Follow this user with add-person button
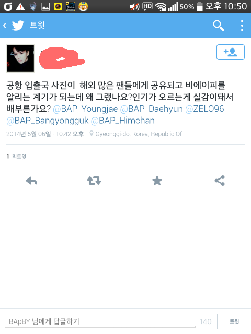This screenshot has height=334, width=251. pyautogui.click(x=231, y=52)
